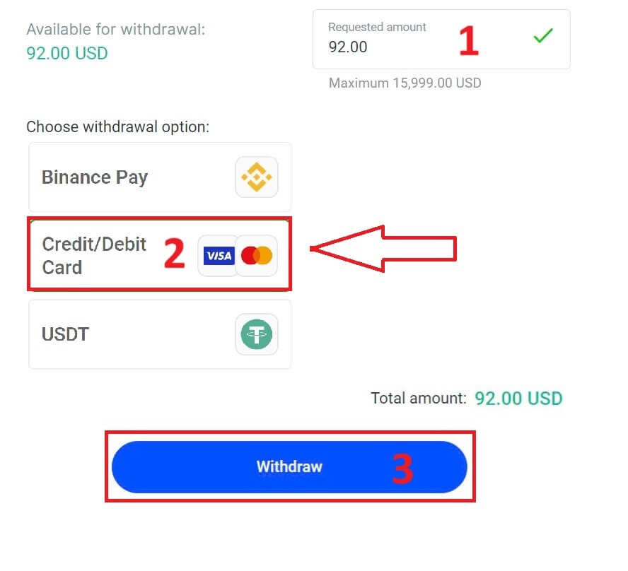Viewport: 628px width, 571px height.
Task: Click the diamond-shaped Binance emblem
Action: (x=257, y=177)
